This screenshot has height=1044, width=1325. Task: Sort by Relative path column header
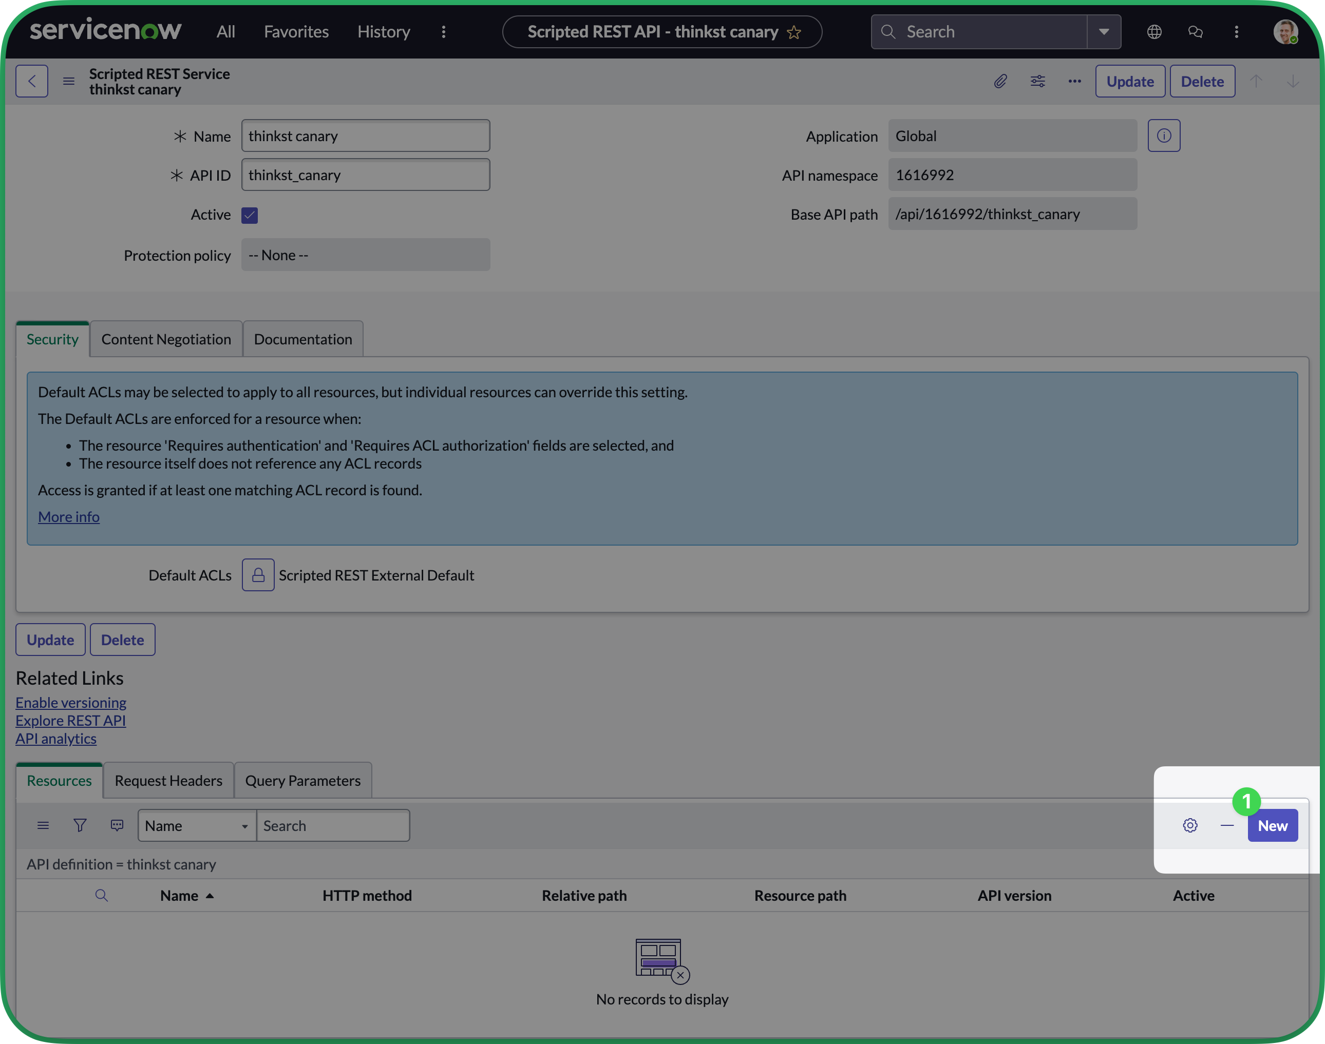(x=584, y=896)
